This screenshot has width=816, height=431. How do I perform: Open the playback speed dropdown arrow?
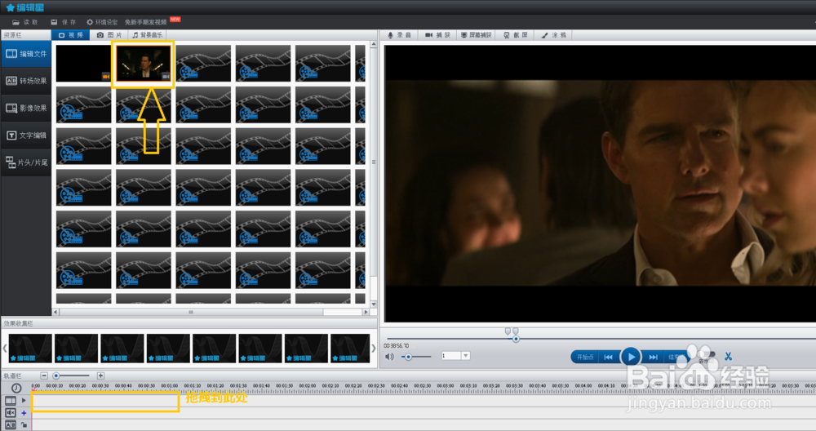[466, 356]
